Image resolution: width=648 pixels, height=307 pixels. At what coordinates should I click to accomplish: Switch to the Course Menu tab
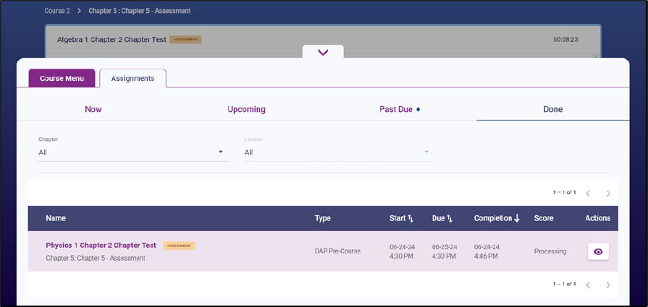[x=62, y=78]
